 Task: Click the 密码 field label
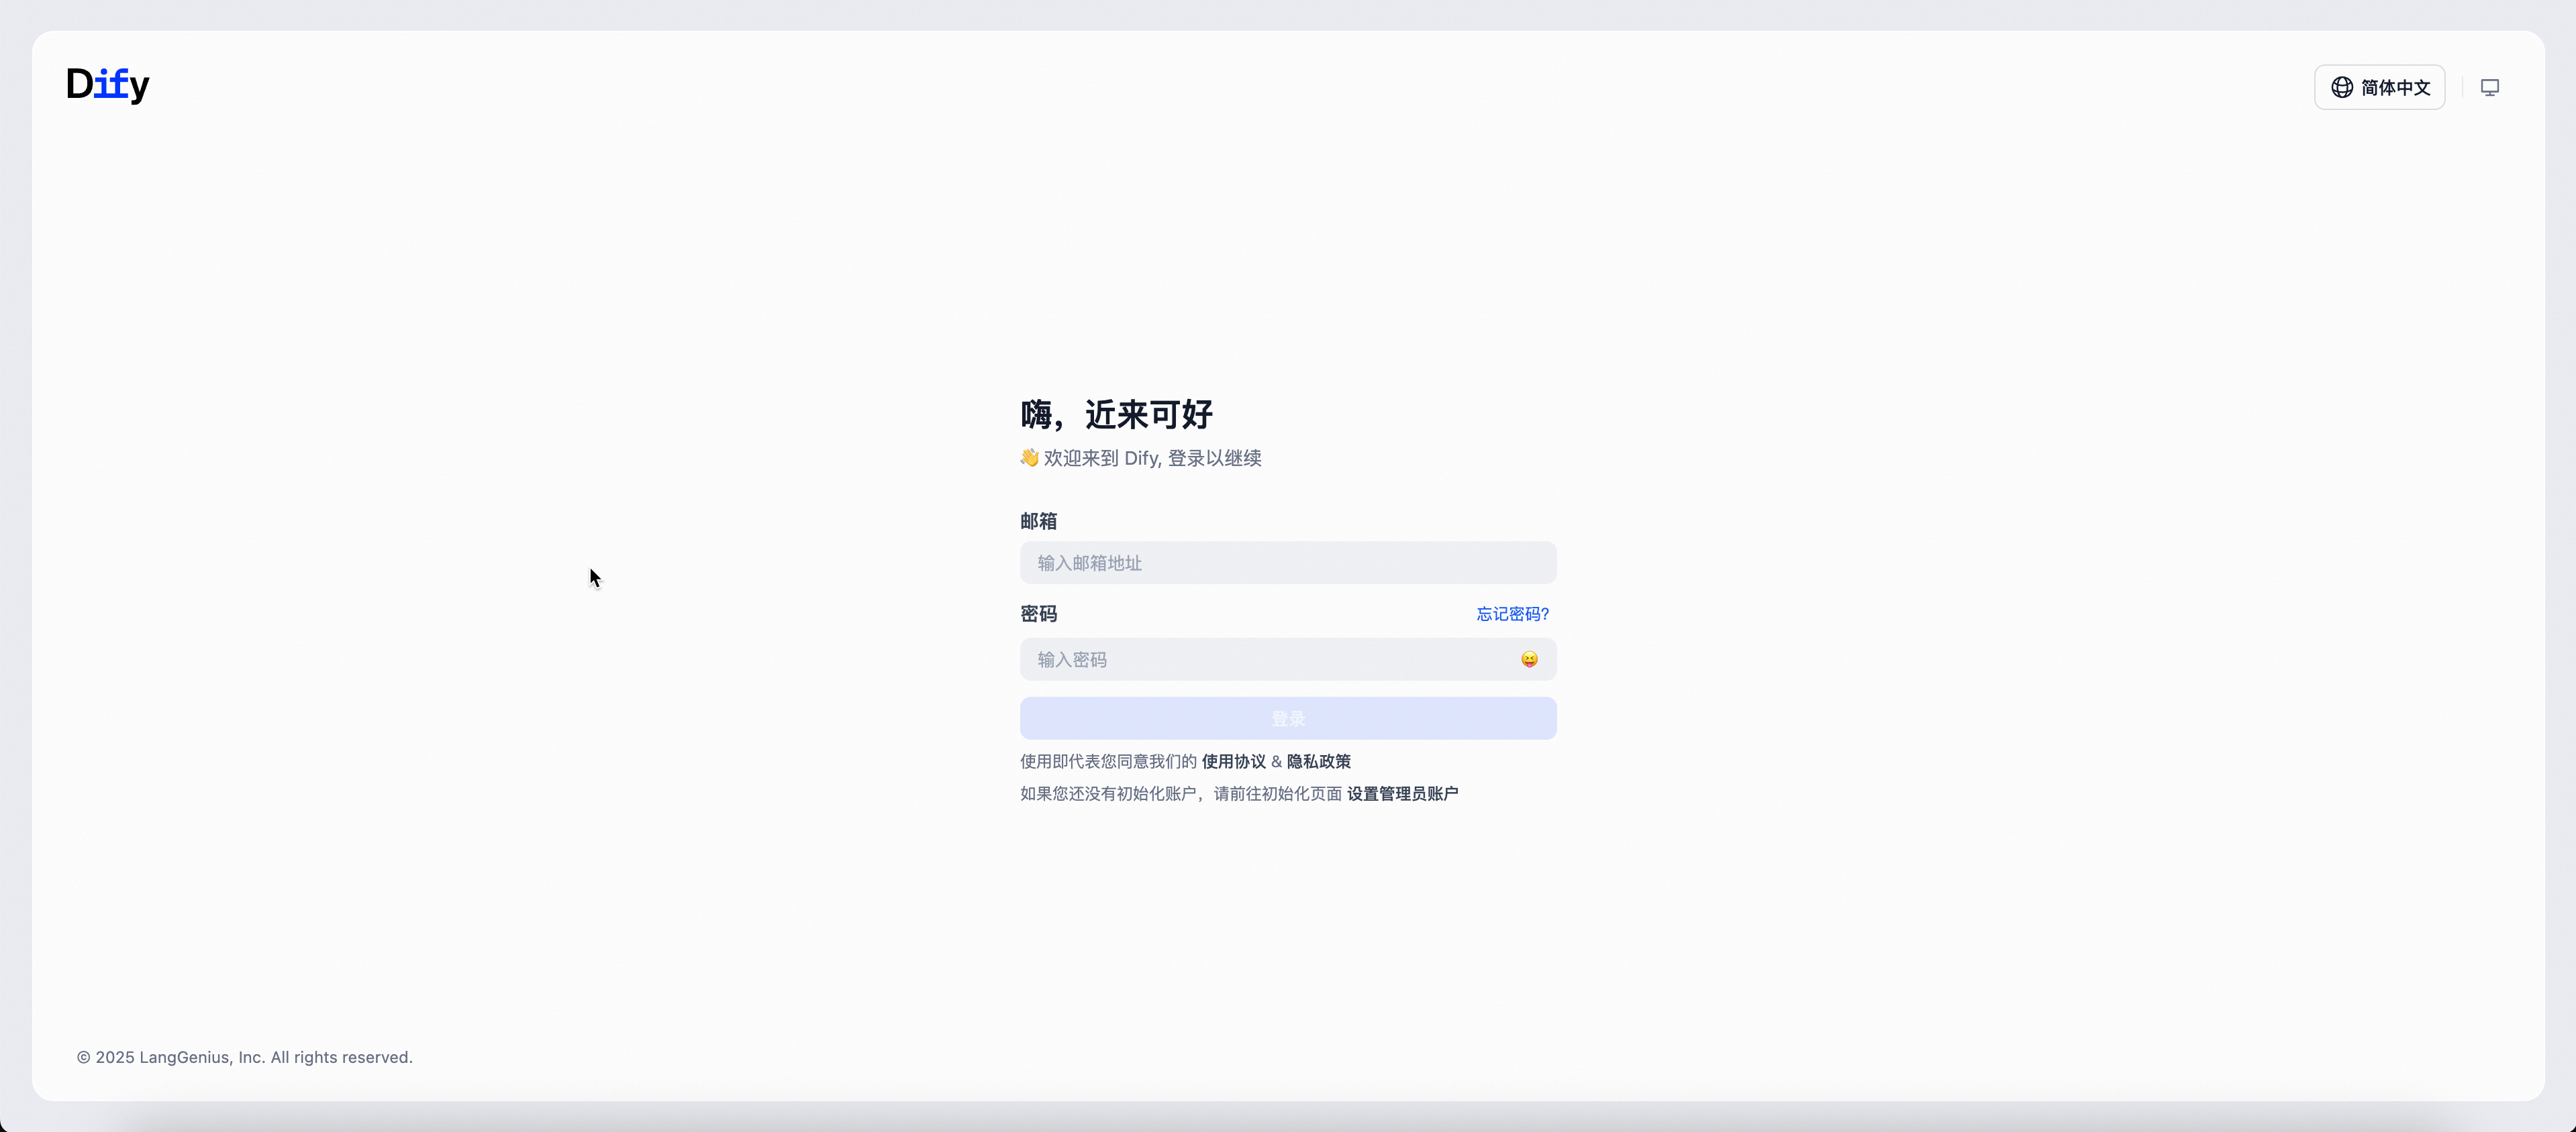pyautogui.click(x=1038, y=614)
